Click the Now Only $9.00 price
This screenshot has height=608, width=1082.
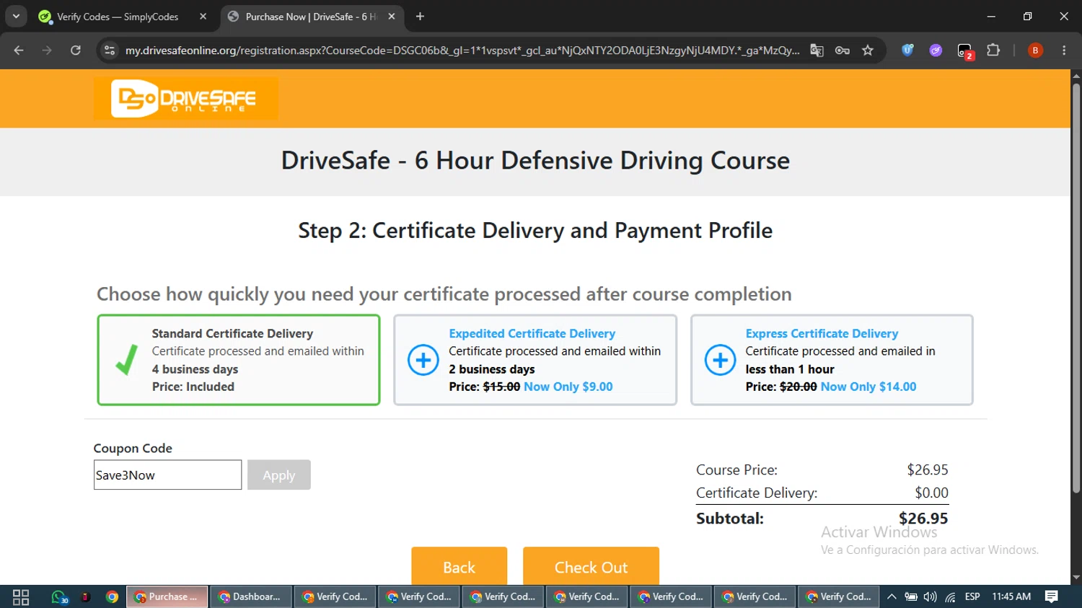click(x=568, y=387)
